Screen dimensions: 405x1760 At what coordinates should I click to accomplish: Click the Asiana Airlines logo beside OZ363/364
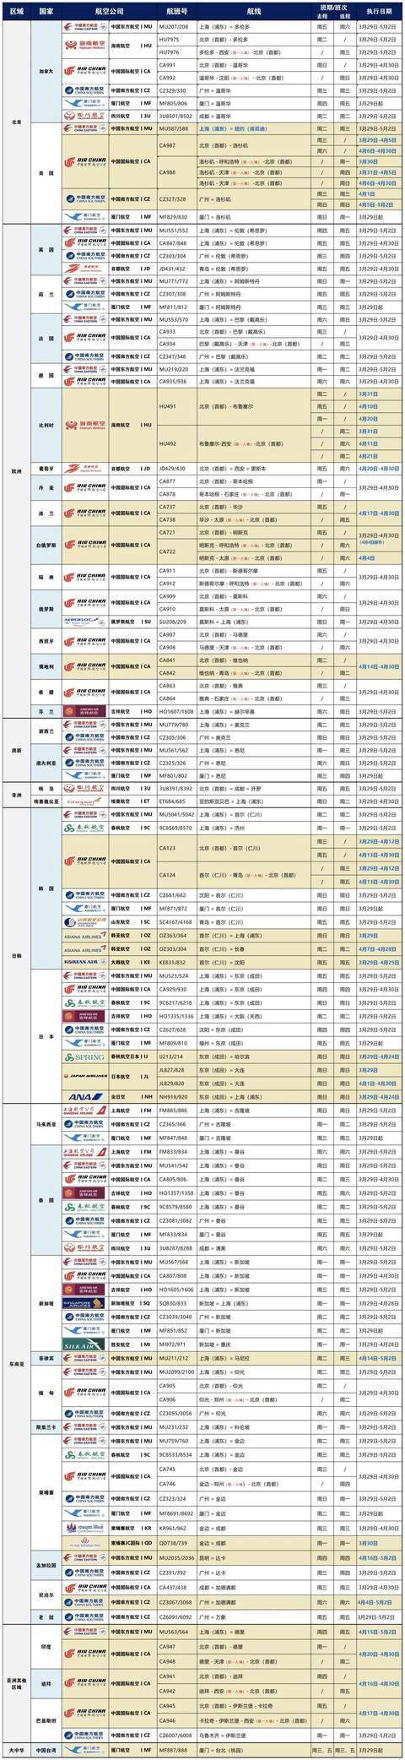pos(84,935)
